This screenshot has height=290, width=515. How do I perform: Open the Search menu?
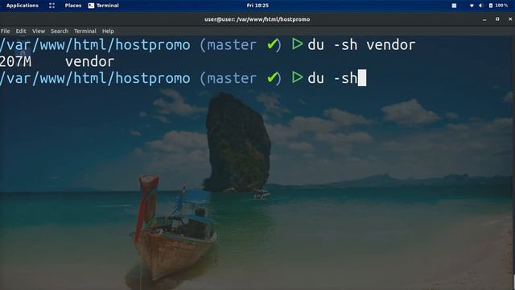pyautogui.click(x=60, y=31)
